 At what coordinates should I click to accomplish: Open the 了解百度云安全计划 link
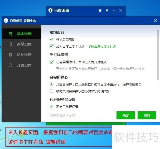102,47
